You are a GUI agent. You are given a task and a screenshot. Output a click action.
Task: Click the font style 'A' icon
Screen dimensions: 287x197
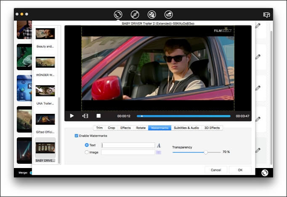pyautogui.click(x=159, y=145)
